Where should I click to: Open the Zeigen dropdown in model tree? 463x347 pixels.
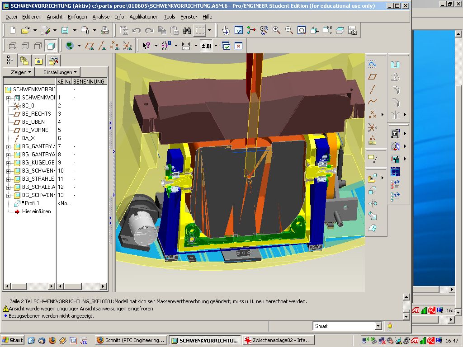tap(19, 72)
